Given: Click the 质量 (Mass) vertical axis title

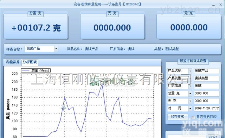Looking at the screenshot, I should click(8, 109).
